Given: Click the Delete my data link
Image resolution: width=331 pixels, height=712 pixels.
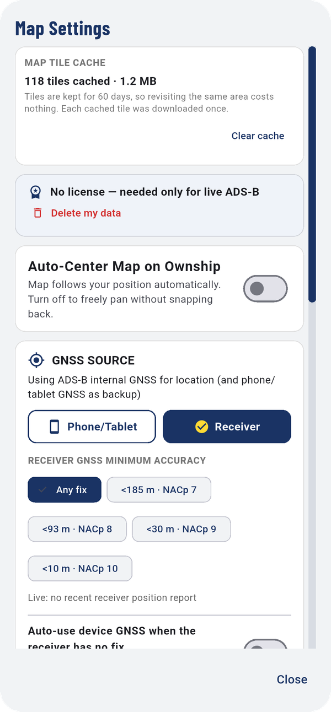Looking at the screenshot, I should tap(86, 213).
